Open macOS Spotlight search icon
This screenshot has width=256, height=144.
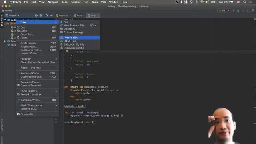point(244,2)
